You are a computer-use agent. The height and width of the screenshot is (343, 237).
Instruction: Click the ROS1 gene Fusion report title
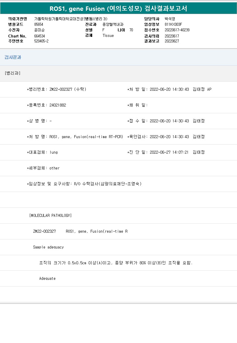pyautogui.click(x=118, y=9)
